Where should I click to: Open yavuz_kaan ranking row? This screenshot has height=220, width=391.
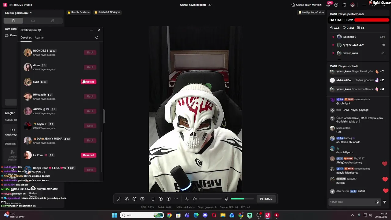coord(358,53)
